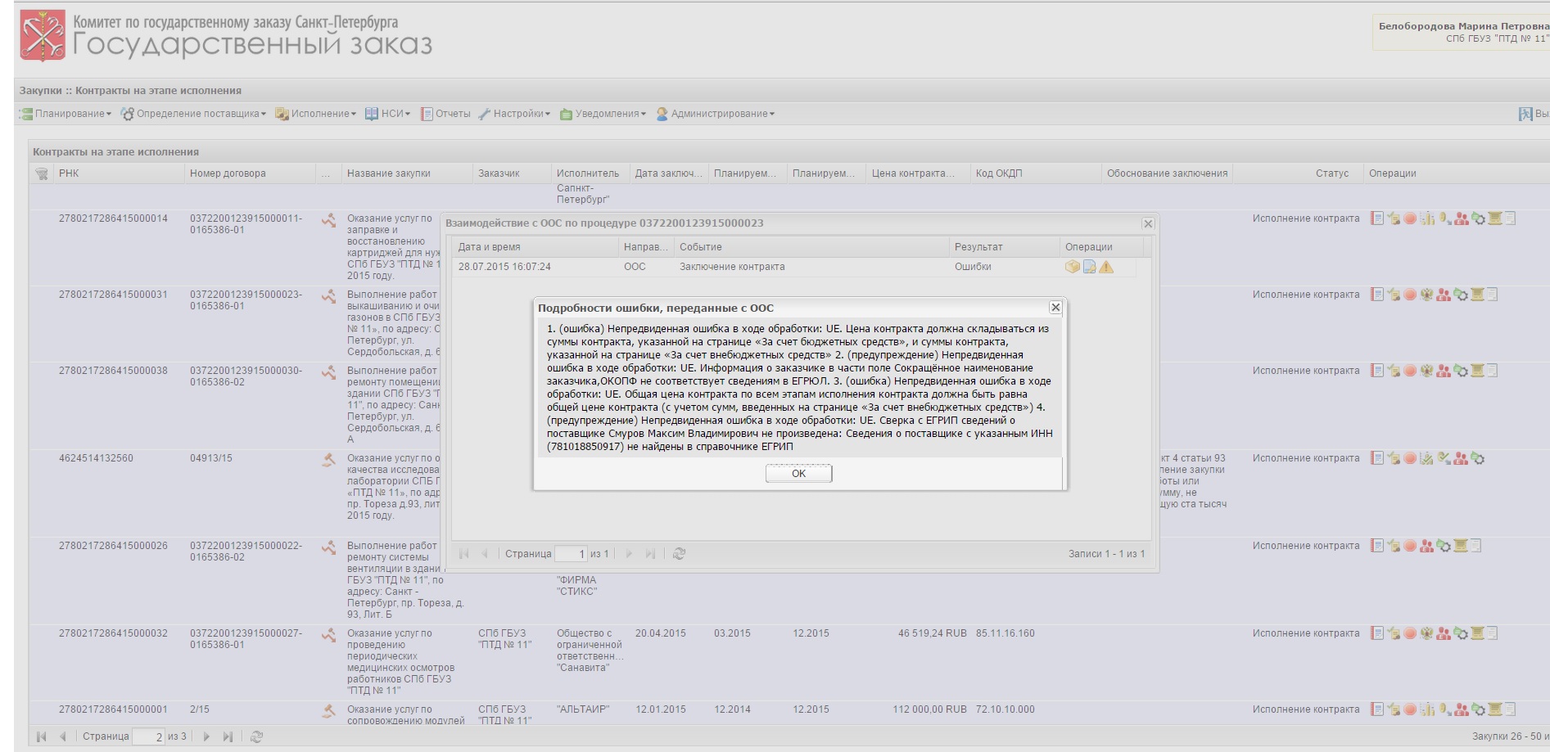Close the 'Подробности ошибки' dialog with X
Image resolution: width=1550 pixels, height=752 pixels.
[1055, 308]
